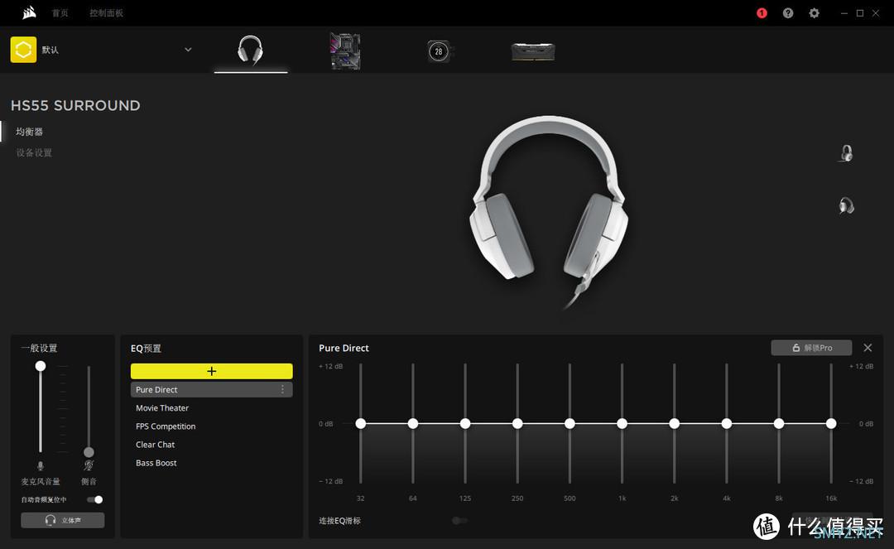The image size is (894, 549).
Task: Select the Clear Chat EQ preset
Action: (155, 445)
